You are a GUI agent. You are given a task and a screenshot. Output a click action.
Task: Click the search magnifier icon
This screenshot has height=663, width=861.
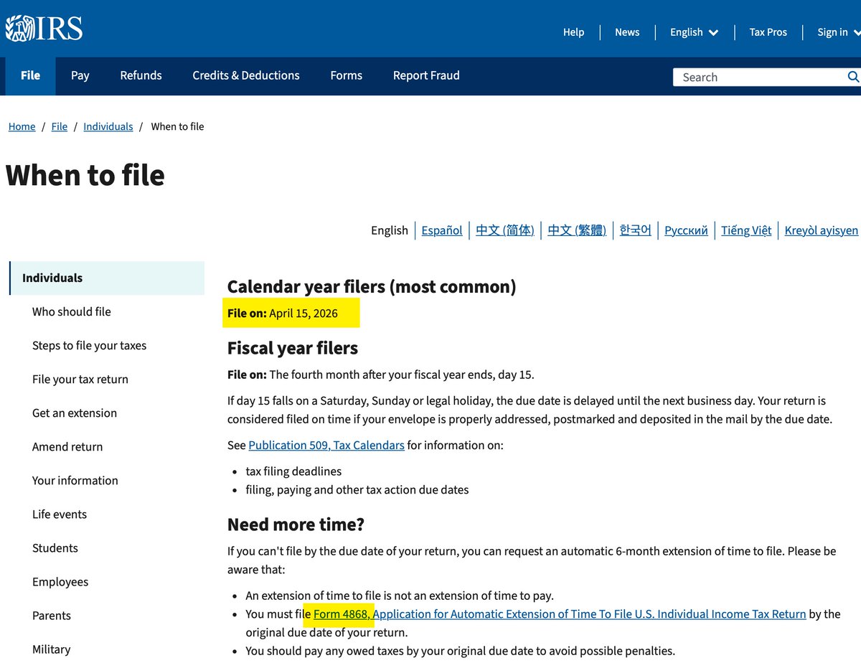(x=853, y=77)
